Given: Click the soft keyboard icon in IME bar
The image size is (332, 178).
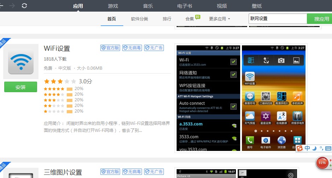Looking at the screenshot, I should point(328,148).
